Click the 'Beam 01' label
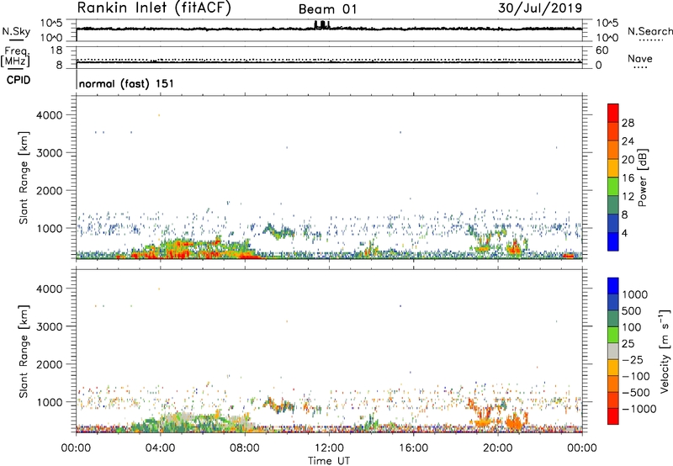The width and height of the screenshot is (673, 466). point(327,9)
